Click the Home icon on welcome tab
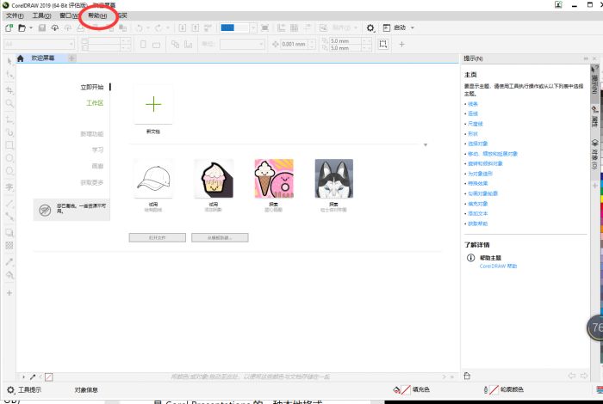The width and height of the screenshot is (603, 404). (x=21, y=58)
